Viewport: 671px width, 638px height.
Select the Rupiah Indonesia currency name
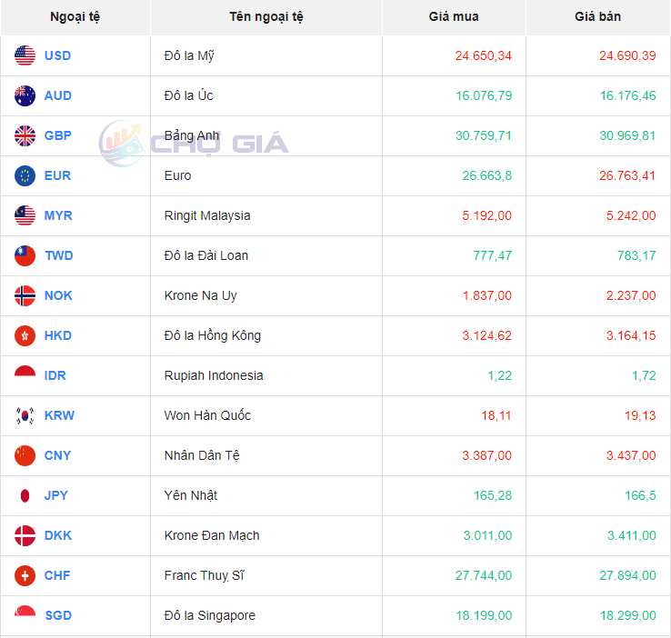214,375
